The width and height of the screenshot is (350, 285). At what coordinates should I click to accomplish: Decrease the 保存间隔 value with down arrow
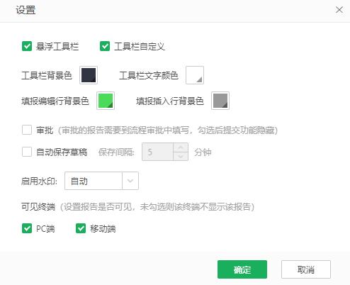[181, 156]
